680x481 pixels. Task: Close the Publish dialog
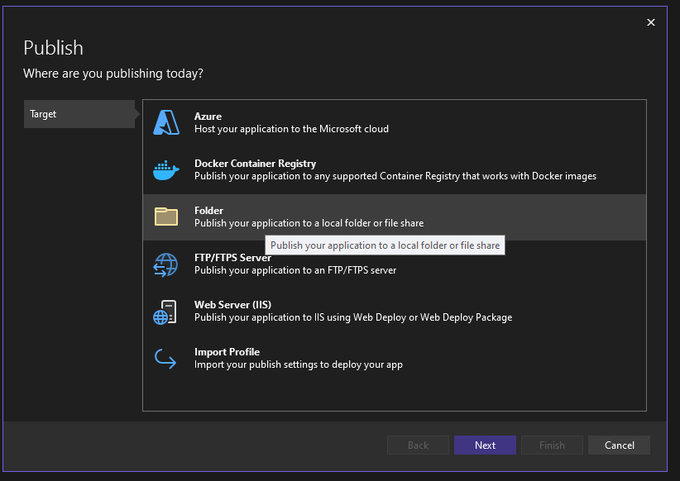point(650,22)
